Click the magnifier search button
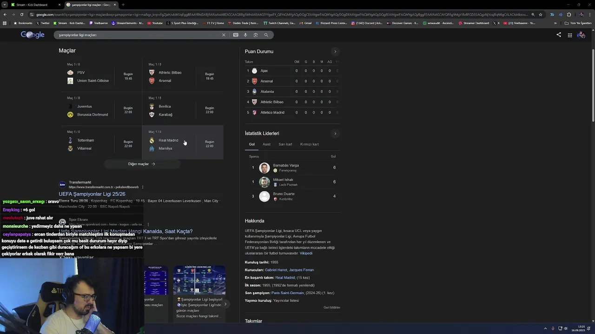The height and width of the screenshot is (334, 595). pyautogui.click(x=266, y=35)
